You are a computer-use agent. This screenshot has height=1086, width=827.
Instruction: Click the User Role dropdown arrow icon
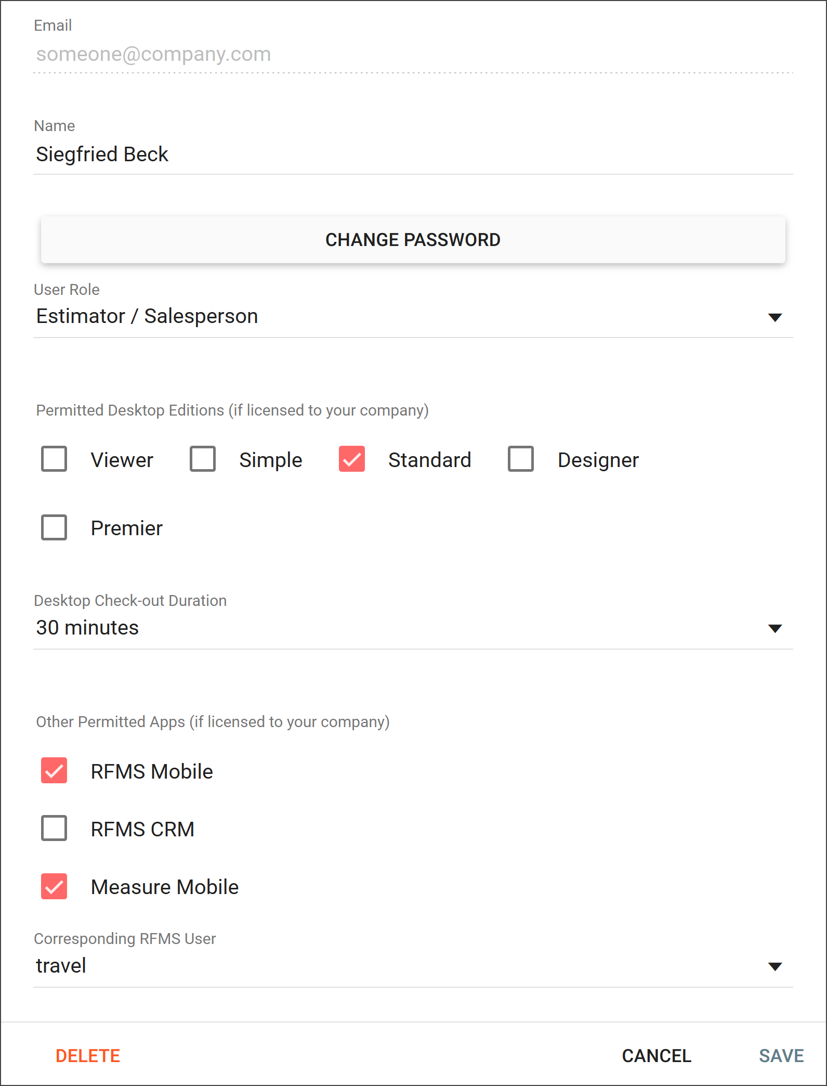[775, 317]
